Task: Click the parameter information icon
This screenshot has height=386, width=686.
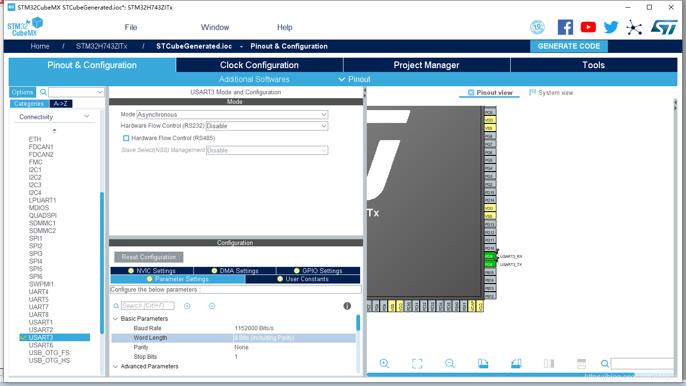Action: (347, 306)
